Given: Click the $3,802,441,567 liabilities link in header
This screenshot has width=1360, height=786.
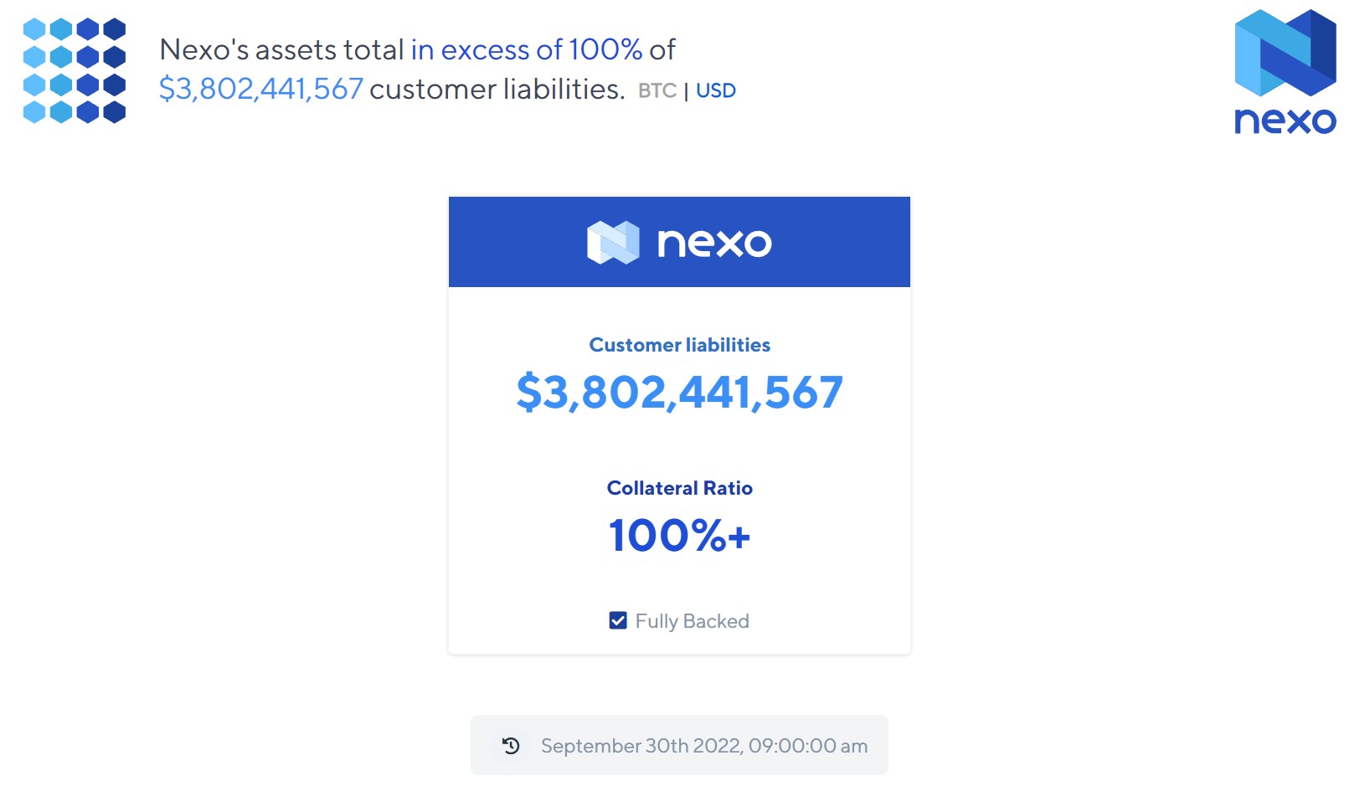Looking at the screenshot, I should [261, 88].
